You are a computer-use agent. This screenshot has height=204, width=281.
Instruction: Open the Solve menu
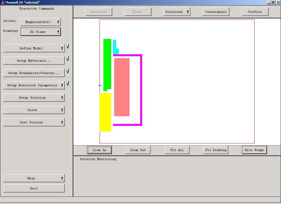(34, 110)
